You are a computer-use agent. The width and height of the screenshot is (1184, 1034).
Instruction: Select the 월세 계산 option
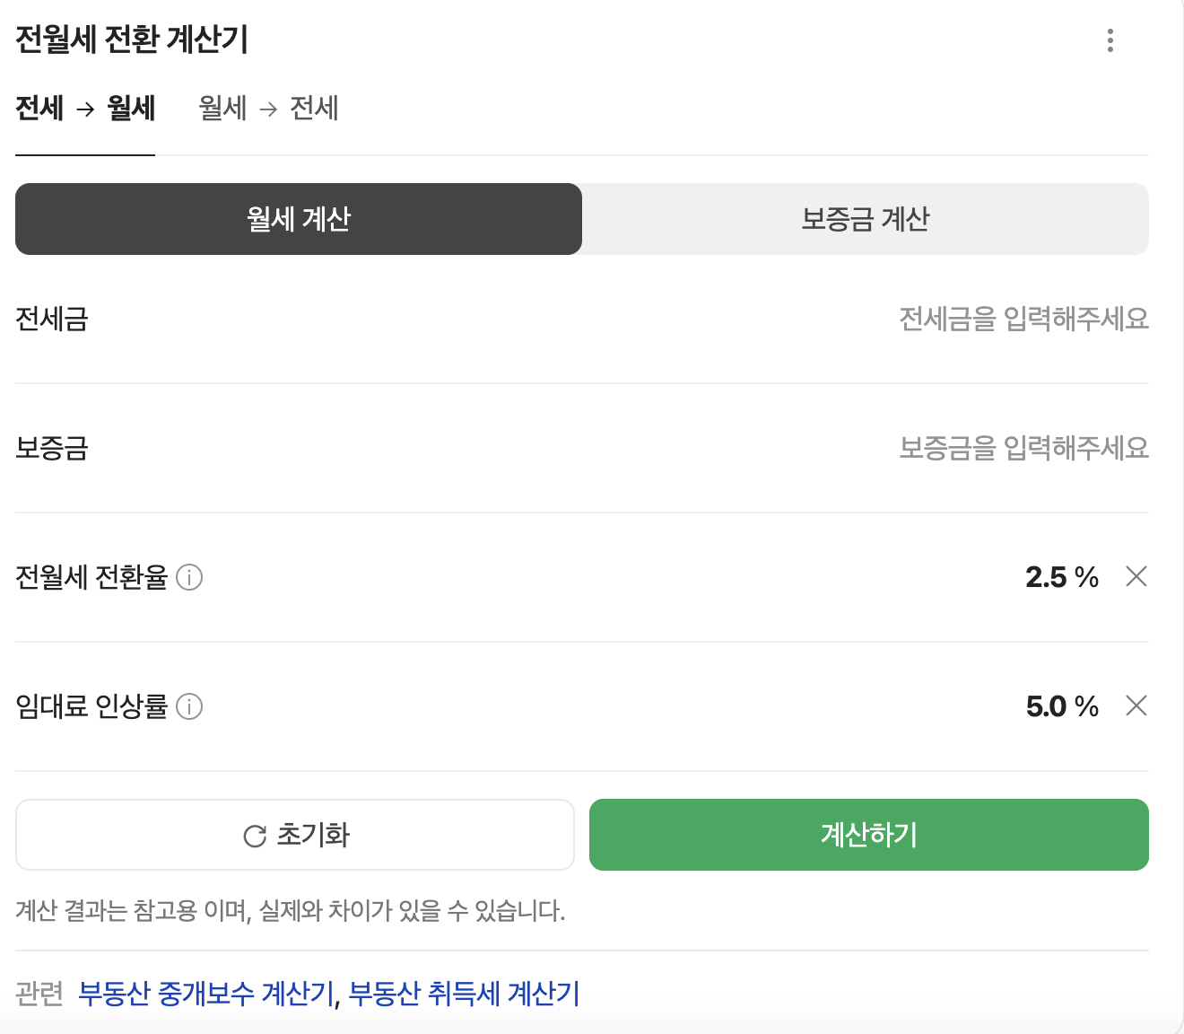[x=298, y=219]
